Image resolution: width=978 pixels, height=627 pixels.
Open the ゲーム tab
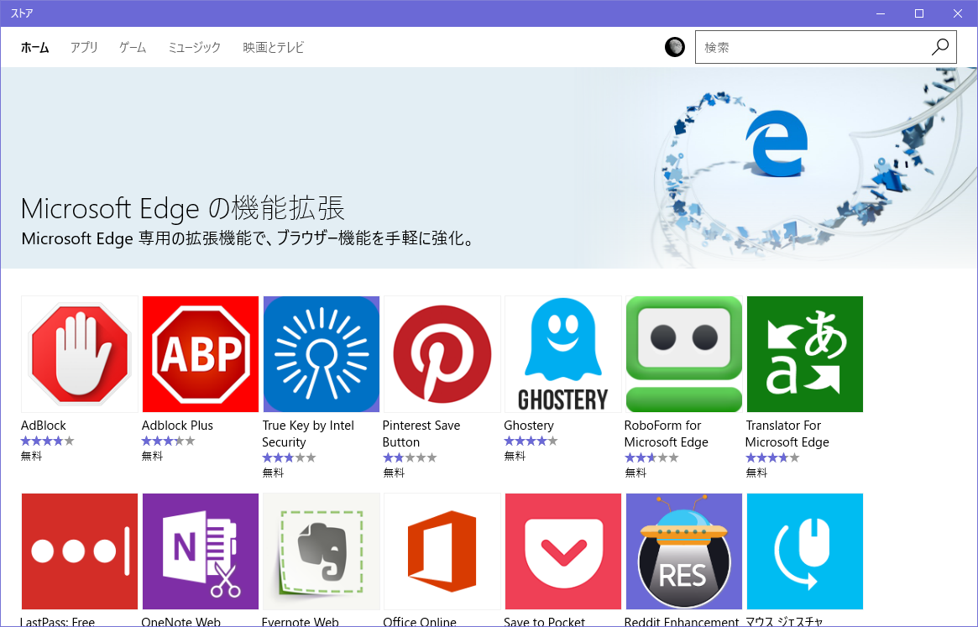[x=133, y=47]
